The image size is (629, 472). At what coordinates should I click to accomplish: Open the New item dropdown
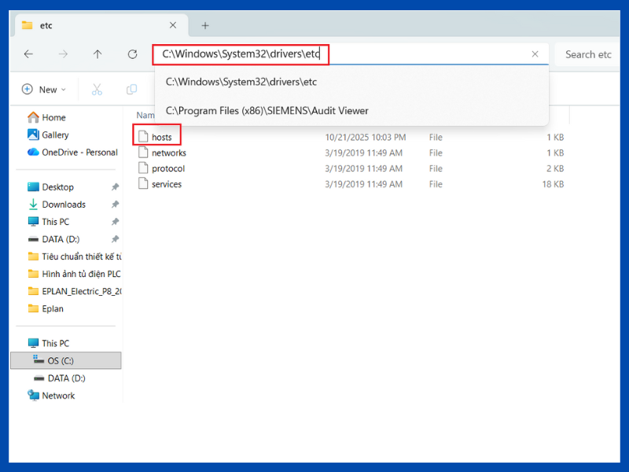point(44,90)
